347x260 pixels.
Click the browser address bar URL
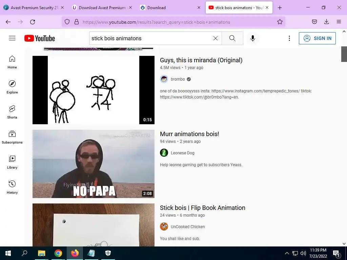[x=156, y=22]
